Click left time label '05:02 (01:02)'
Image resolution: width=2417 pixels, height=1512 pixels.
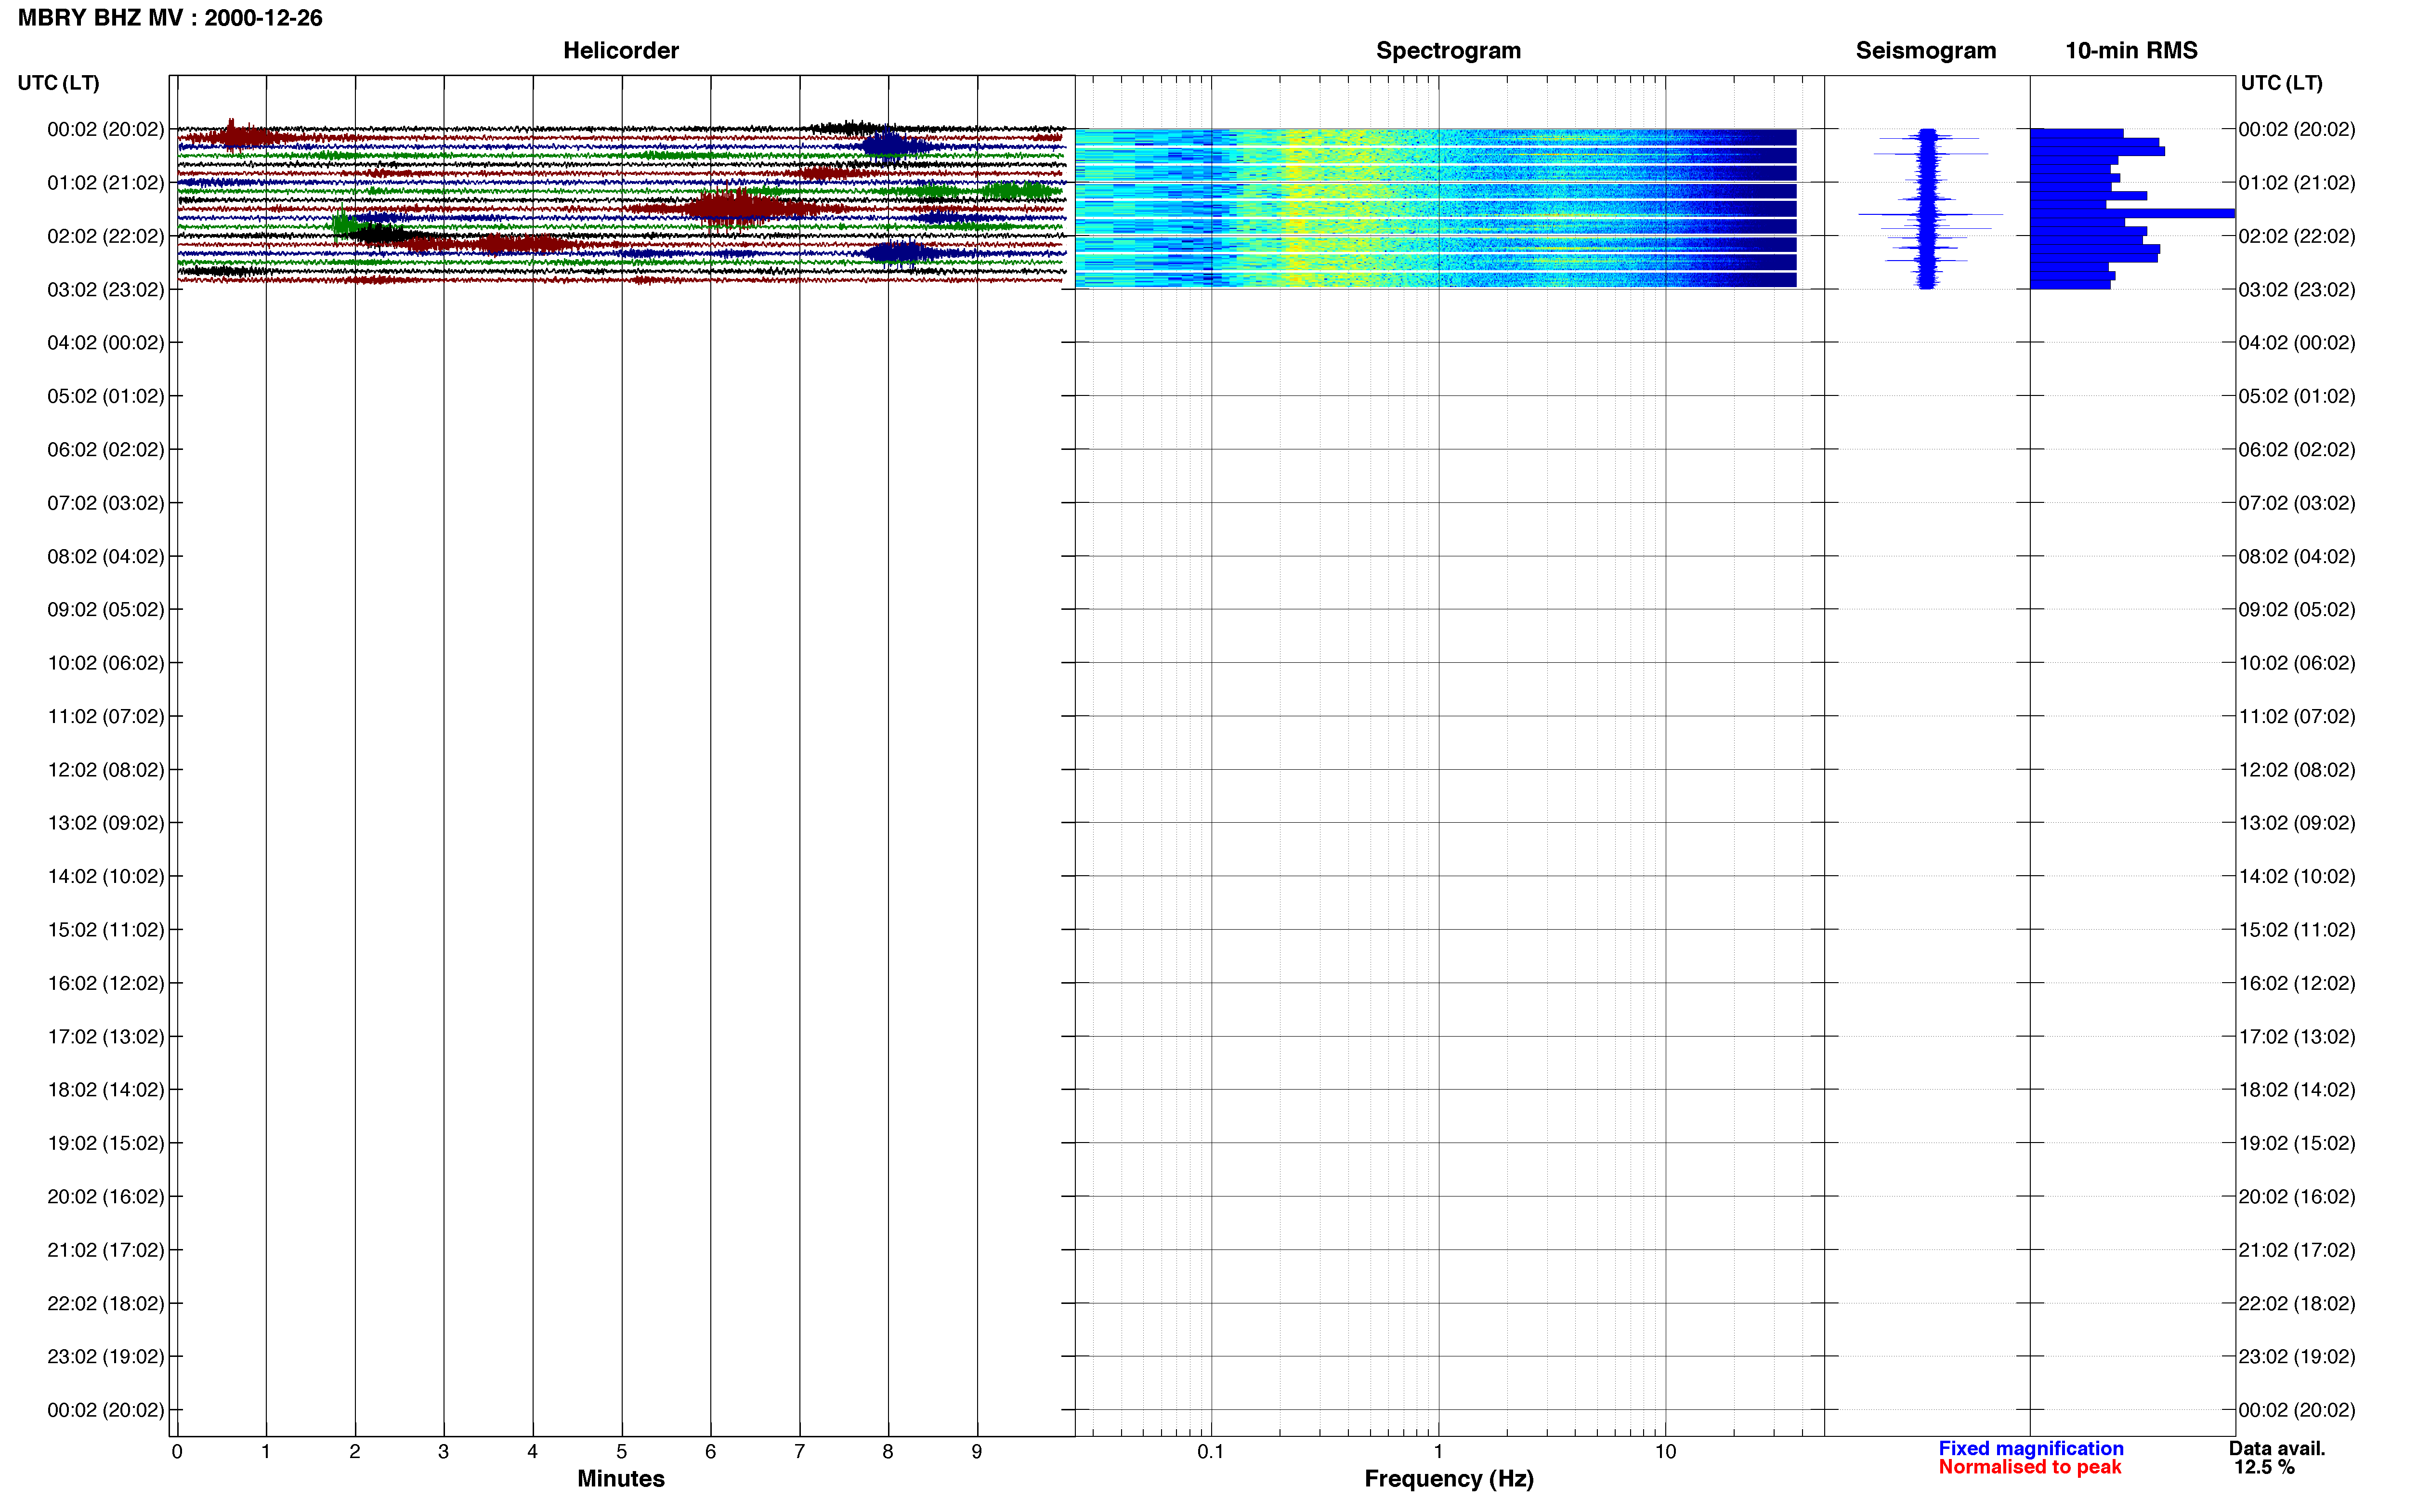(106, 396)
